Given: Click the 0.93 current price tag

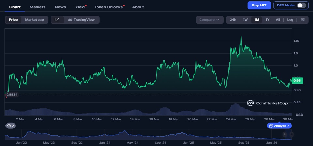Looking at the screenshot, I should (x=297, y=81).
